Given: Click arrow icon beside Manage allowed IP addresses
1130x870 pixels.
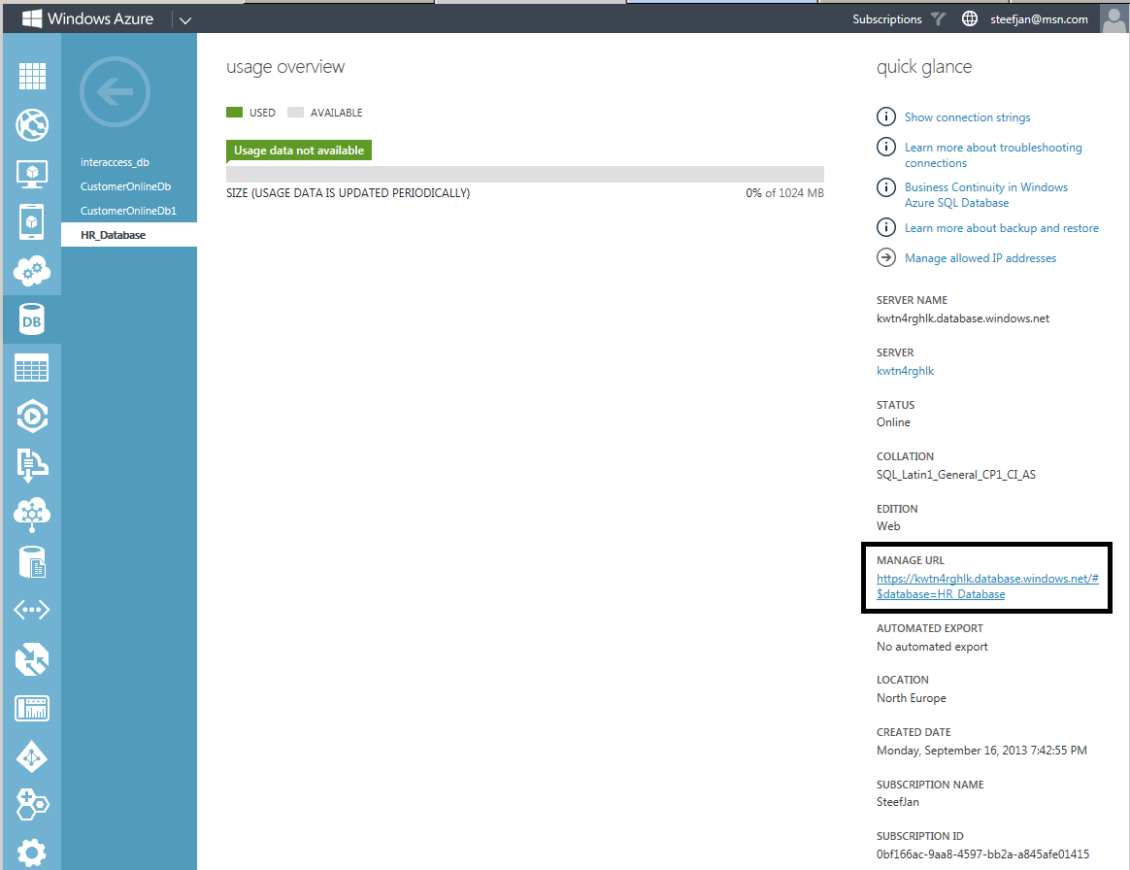Looking at the screenshot, I should click(x=885, y=257).
